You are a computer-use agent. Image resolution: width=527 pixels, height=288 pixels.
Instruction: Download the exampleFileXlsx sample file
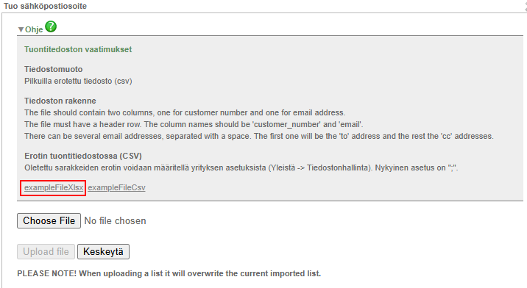(54, 187)
